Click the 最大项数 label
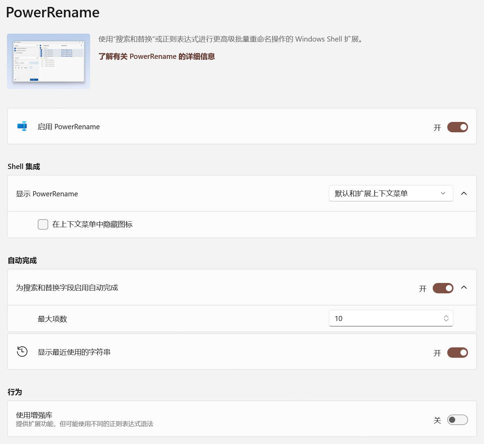This screenshot has width=484, height=444. tap(52, 319)
